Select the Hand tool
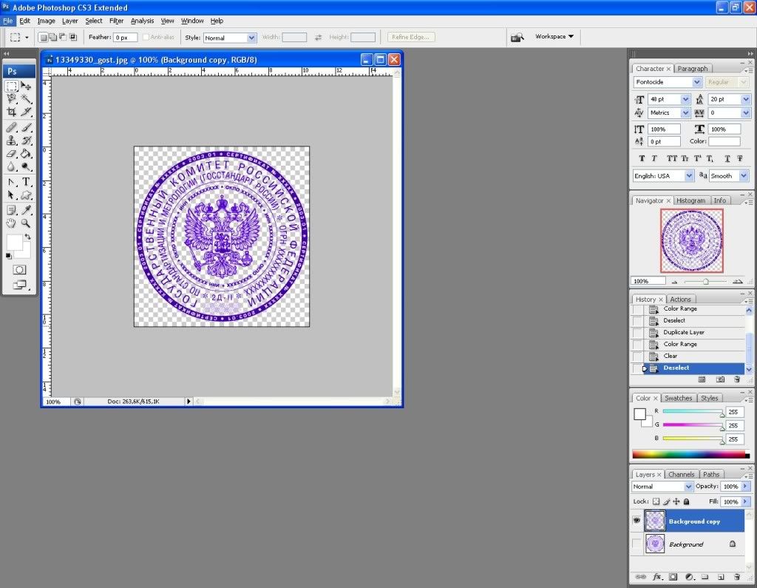Image resolution: width=757 pixels, height=588 pixels. click(x=12, y=223)
